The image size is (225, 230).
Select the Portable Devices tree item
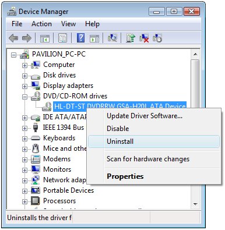coord(68,190)
